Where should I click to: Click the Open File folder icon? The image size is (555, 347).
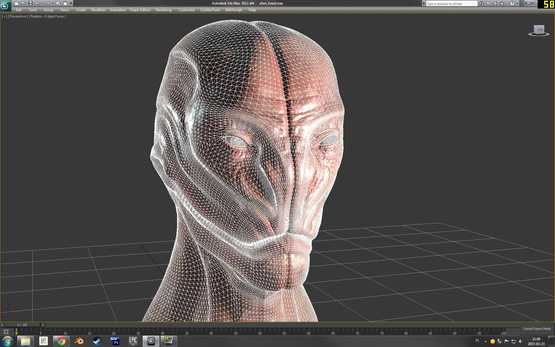pos(23,3)
